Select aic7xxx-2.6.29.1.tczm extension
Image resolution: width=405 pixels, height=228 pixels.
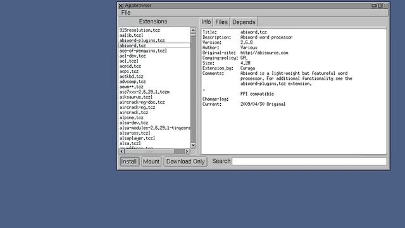[154, 92]
